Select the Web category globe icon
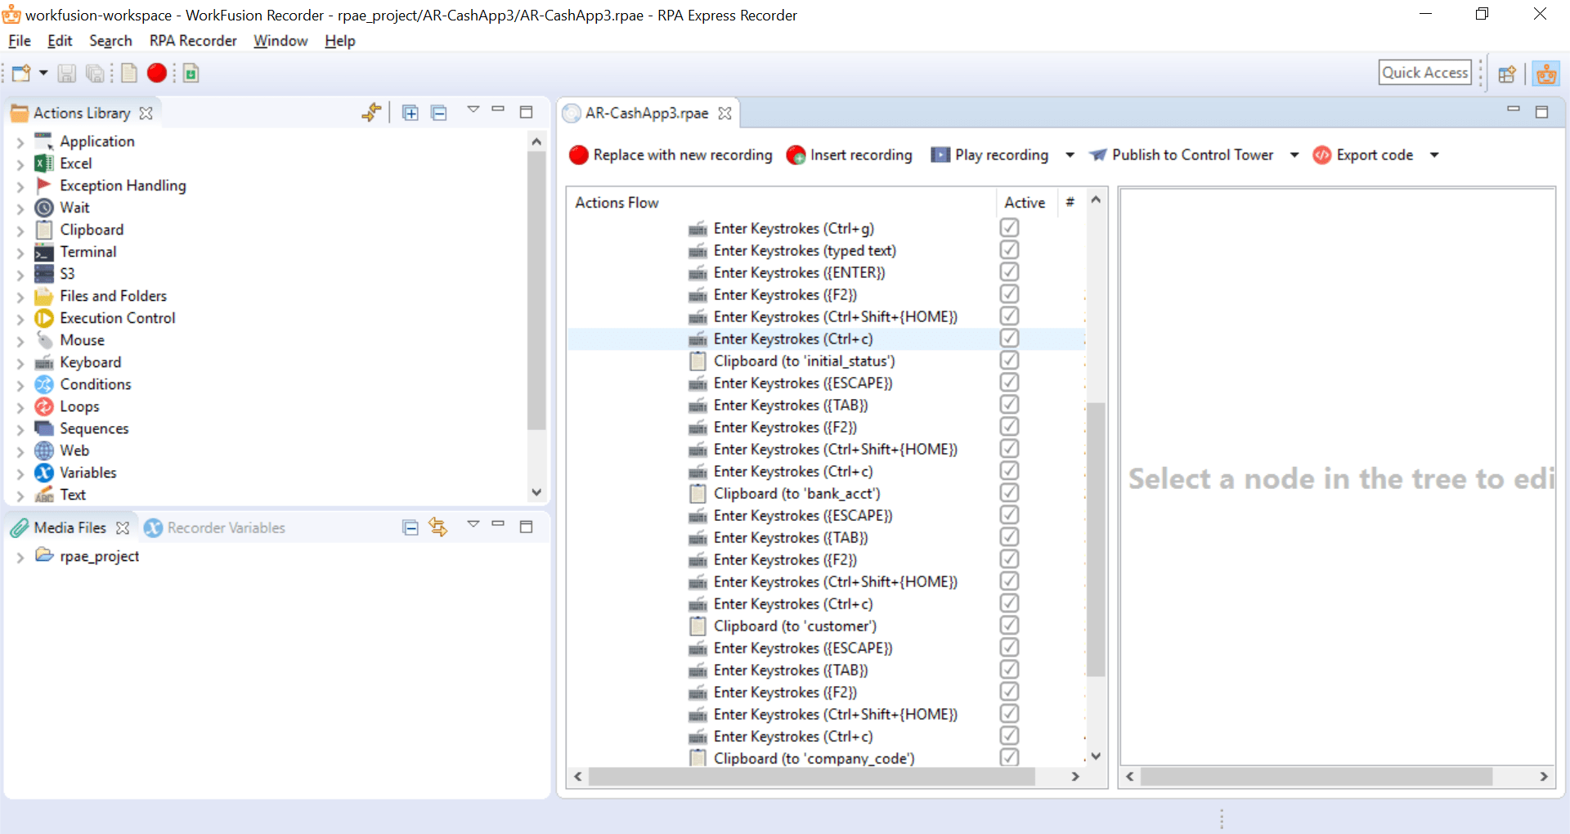This screenshot has width=1570, height=834. pyautogui.click(x=44, y=451)
